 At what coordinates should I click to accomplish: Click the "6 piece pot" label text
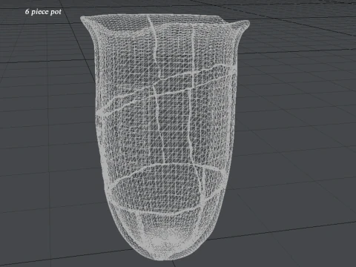pos(43,12)
